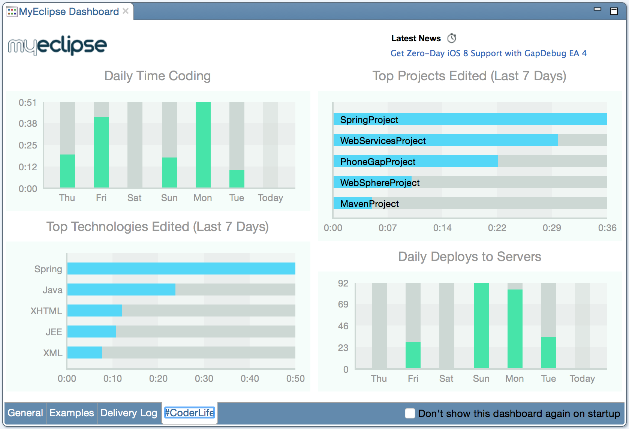Enable "Don't show this dashboard again" checkbox
The width and height of the screenshot is (629, 429).
tap(410, 413)
